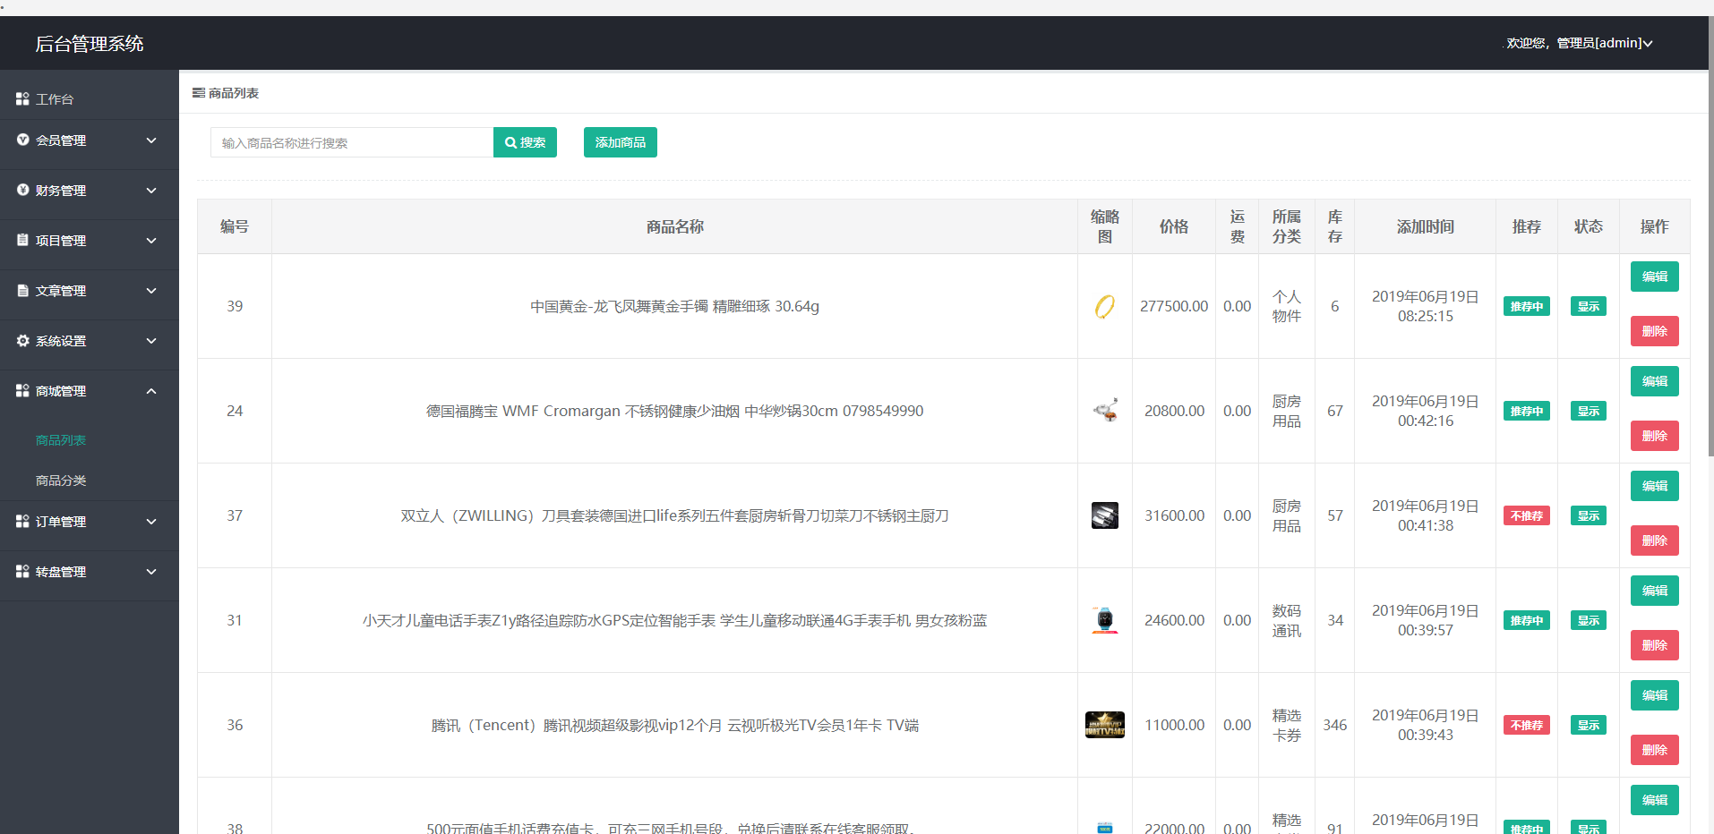Toggle 显示 status for product 31
1714x834 pixels.
1589,620
